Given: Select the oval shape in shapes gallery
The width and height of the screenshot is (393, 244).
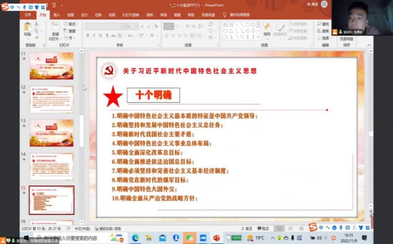Looking at the screenshot, I should [x=253, y=25].
